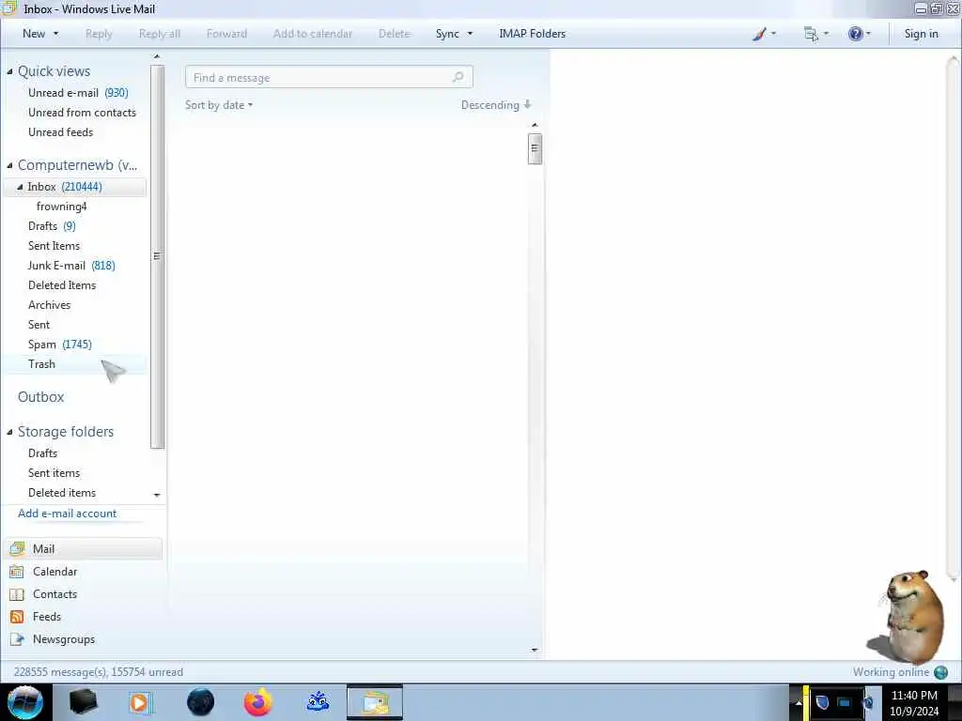The width and height of the screenshot is (962, 721).
Task: Toggle the Descending sort order
Action: point(496,105)
